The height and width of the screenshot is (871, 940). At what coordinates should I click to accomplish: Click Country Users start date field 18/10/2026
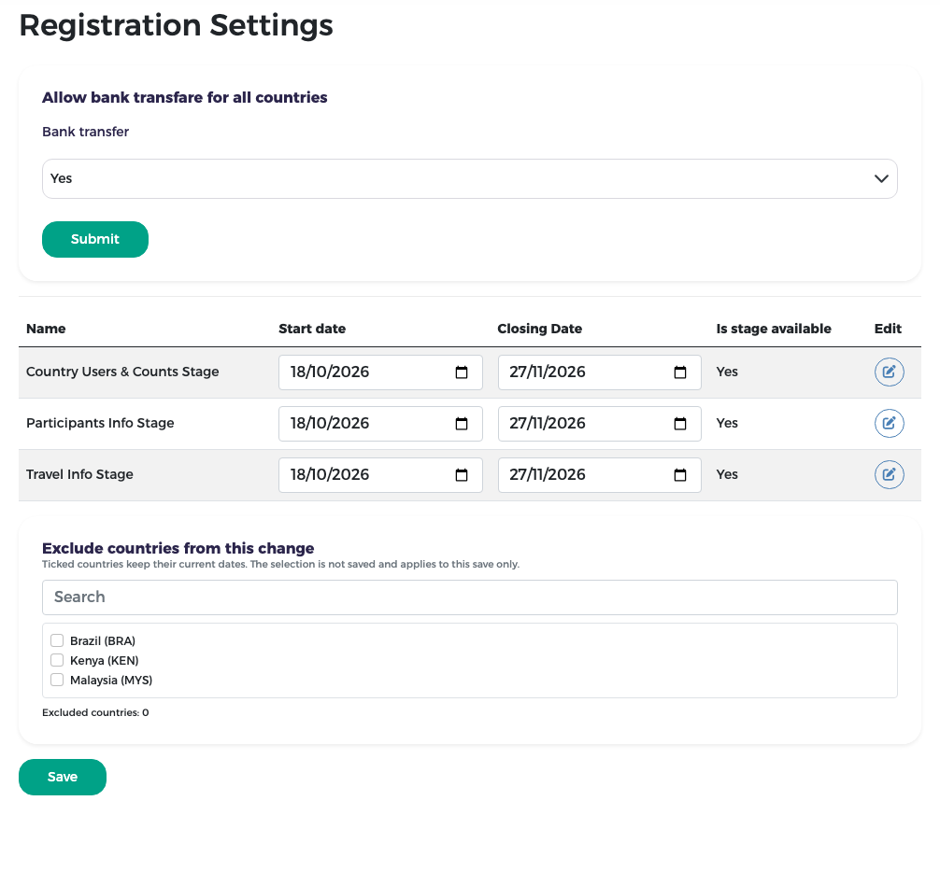[x=380, y=372]
